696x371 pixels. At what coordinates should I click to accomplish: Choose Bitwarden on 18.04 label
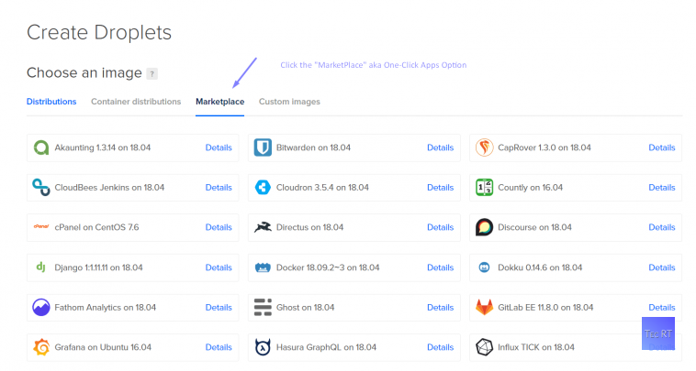click(313, 147)
